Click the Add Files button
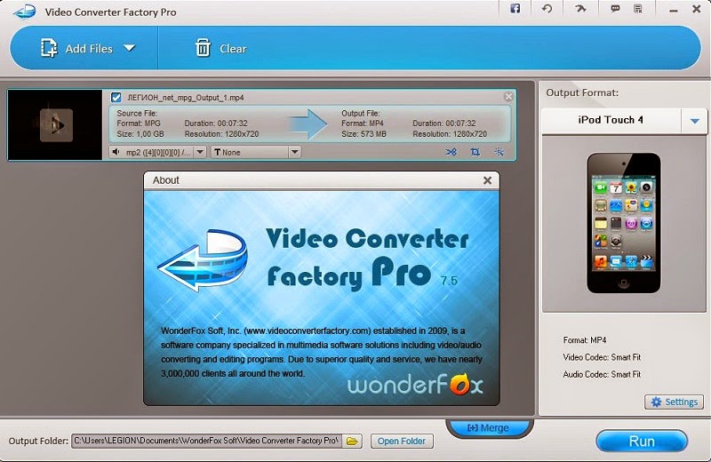The image size is (711, 462). click(76, 49)
